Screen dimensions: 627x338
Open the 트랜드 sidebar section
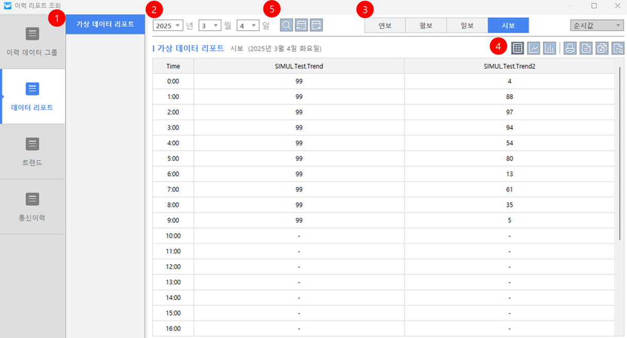[32, 152]
